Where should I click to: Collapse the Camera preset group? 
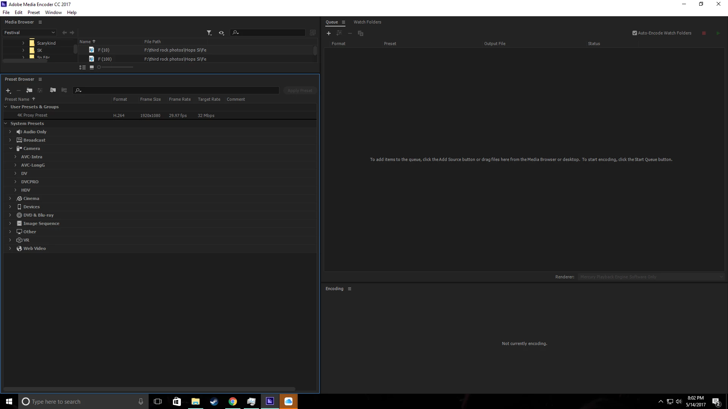[x=11, y=148]
